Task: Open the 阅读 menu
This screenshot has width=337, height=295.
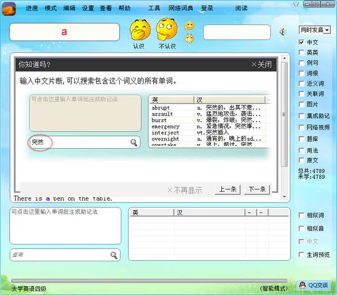Action: (x=241, y=8)
